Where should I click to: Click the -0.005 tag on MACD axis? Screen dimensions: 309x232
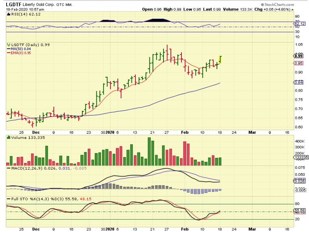300,190
